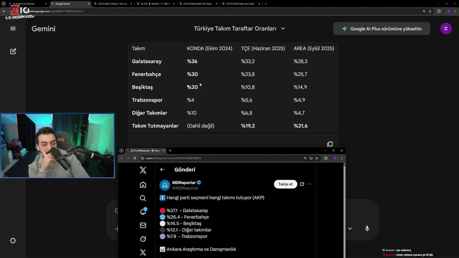Open the Search icon in X sidebar
459x258 pixels.
(143, 198)
